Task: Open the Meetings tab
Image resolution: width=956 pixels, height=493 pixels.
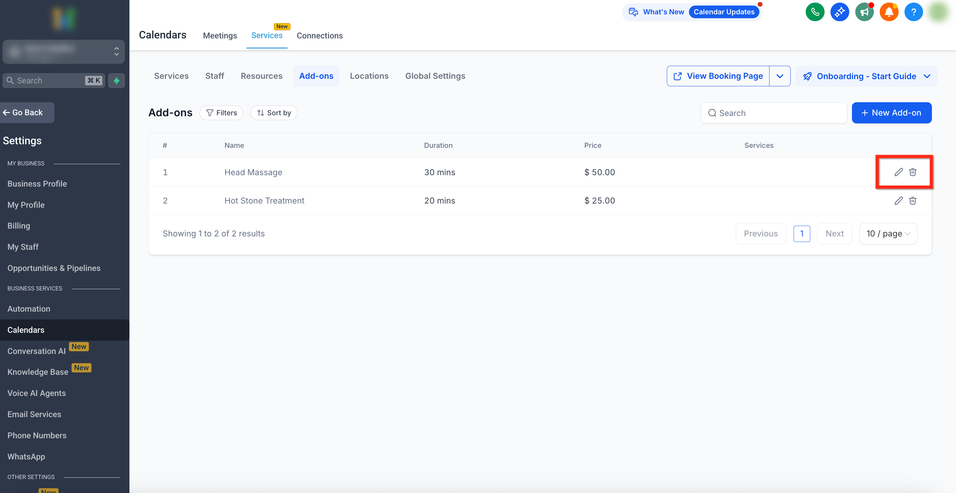Action: [220, 35]
